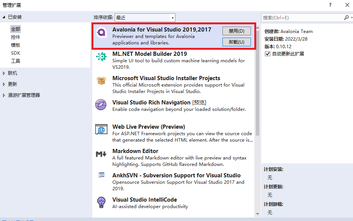Click Avalonia for Visual Studio 2019,2017 title
Screen dimensions: 353x221
coord(162,30)
